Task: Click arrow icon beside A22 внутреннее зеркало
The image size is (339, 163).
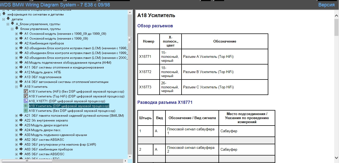Action: point(21,120)
